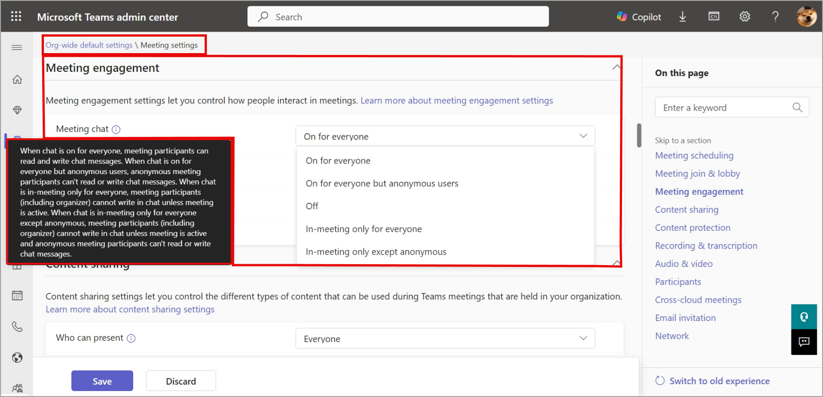The width and height of the screenshot is (823, 397).
Task: Click the Discard button
Action: (181, 381)
